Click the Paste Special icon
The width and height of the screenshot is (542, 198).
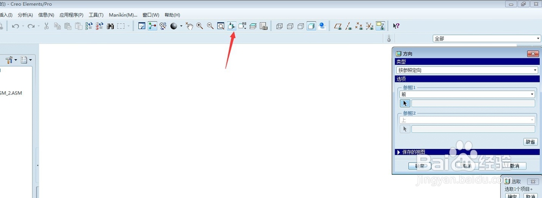point(79,26)
